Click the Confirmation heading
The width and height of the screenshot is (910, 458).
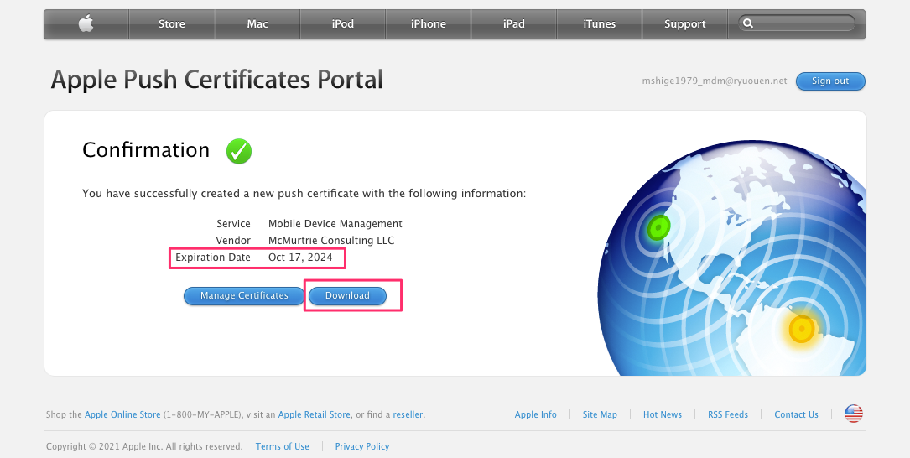[x=146, y=150]
